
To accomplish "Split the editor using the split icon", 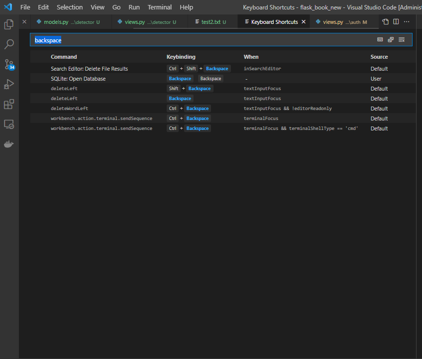I will (395, 21).
